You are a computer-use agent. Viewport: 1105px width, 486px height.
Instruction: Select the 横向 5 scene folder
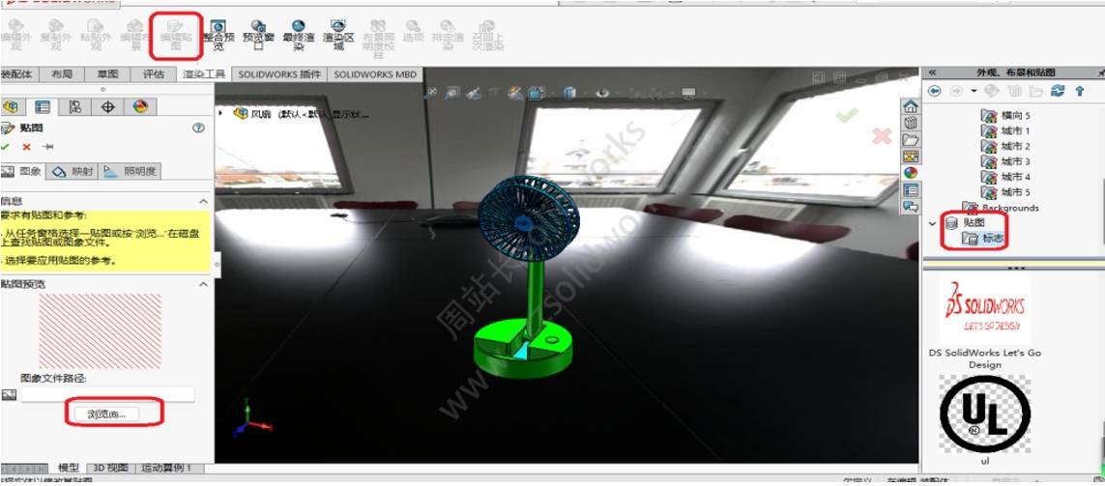(x=1005, y=115)
